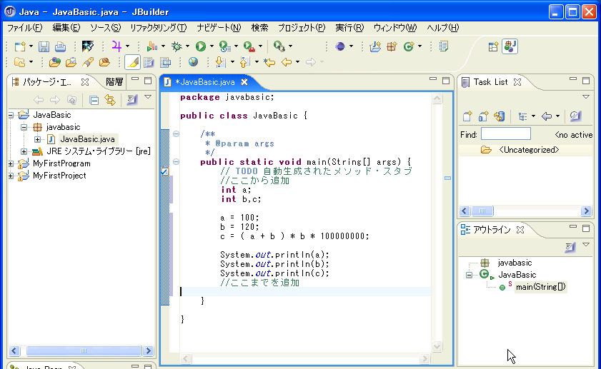Open the Run button dropdown arrow

pos(212,46)
